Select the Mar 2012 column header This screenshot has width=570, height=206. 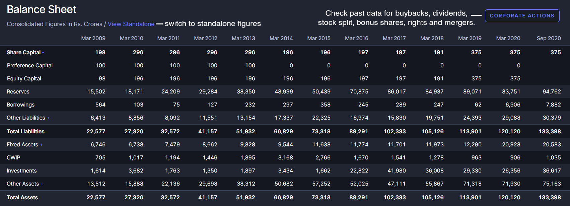tap(206, 38)
